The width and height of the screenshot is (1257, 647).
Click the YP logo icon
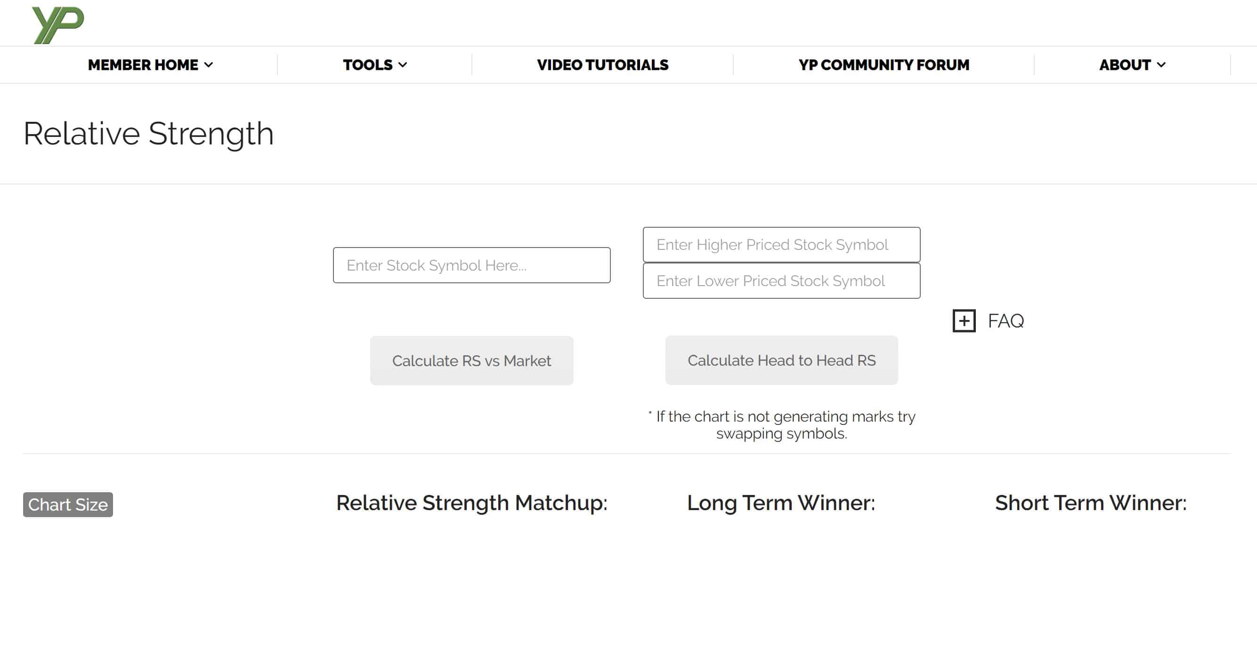56,22
